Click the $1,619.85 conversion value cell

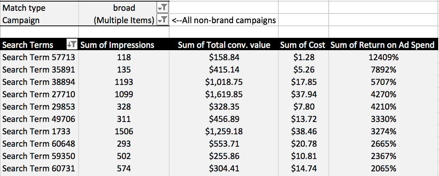224,94
